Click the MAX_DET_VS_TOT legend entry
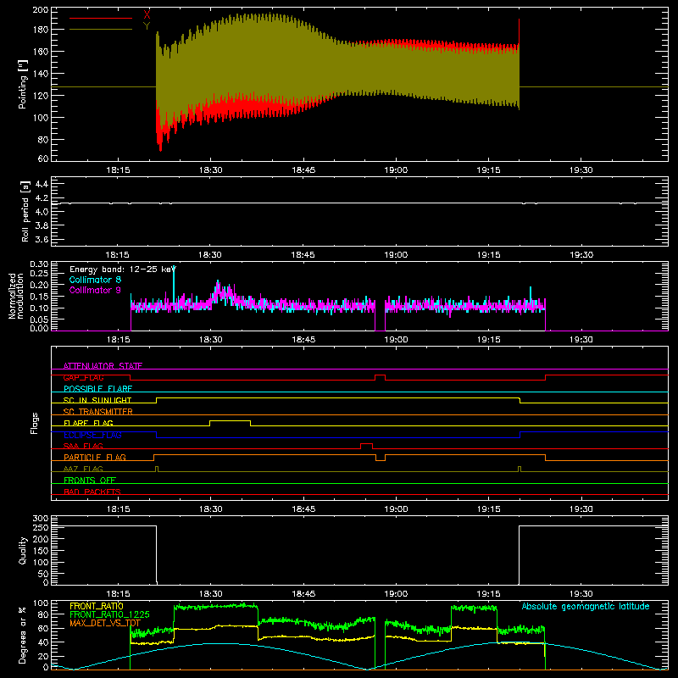 [105, 623]
